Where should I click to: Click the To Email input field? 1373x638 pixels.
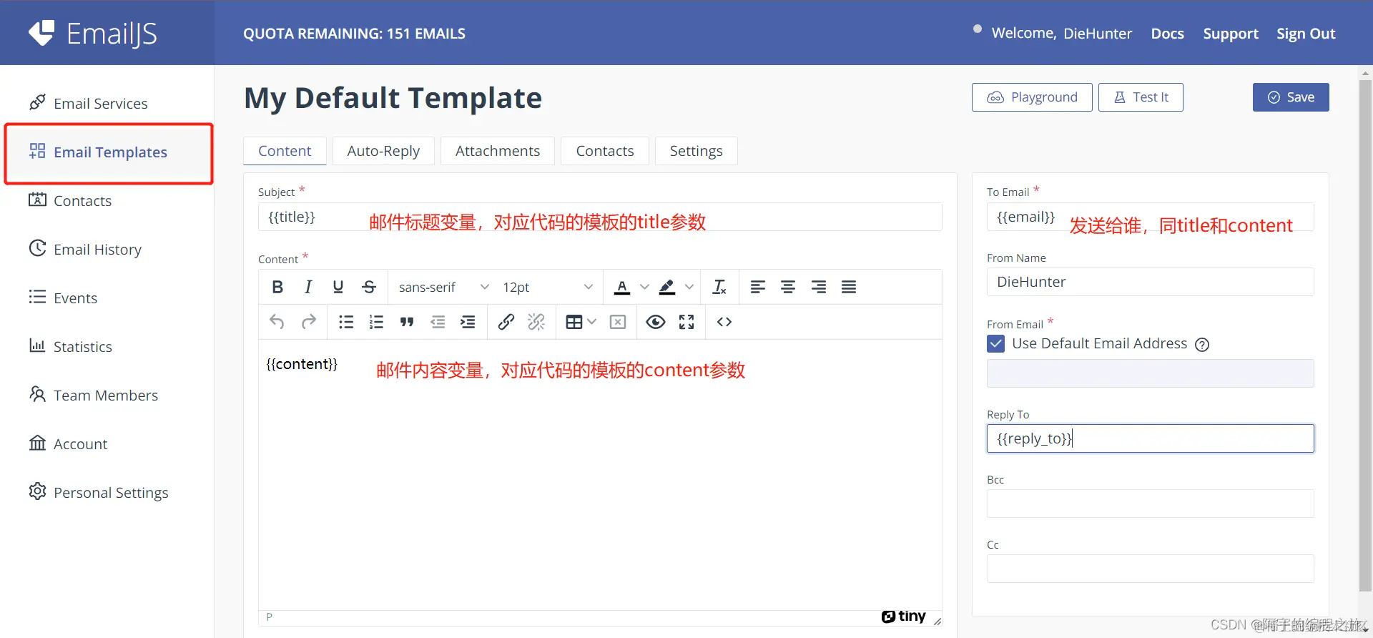(1150, 217)
